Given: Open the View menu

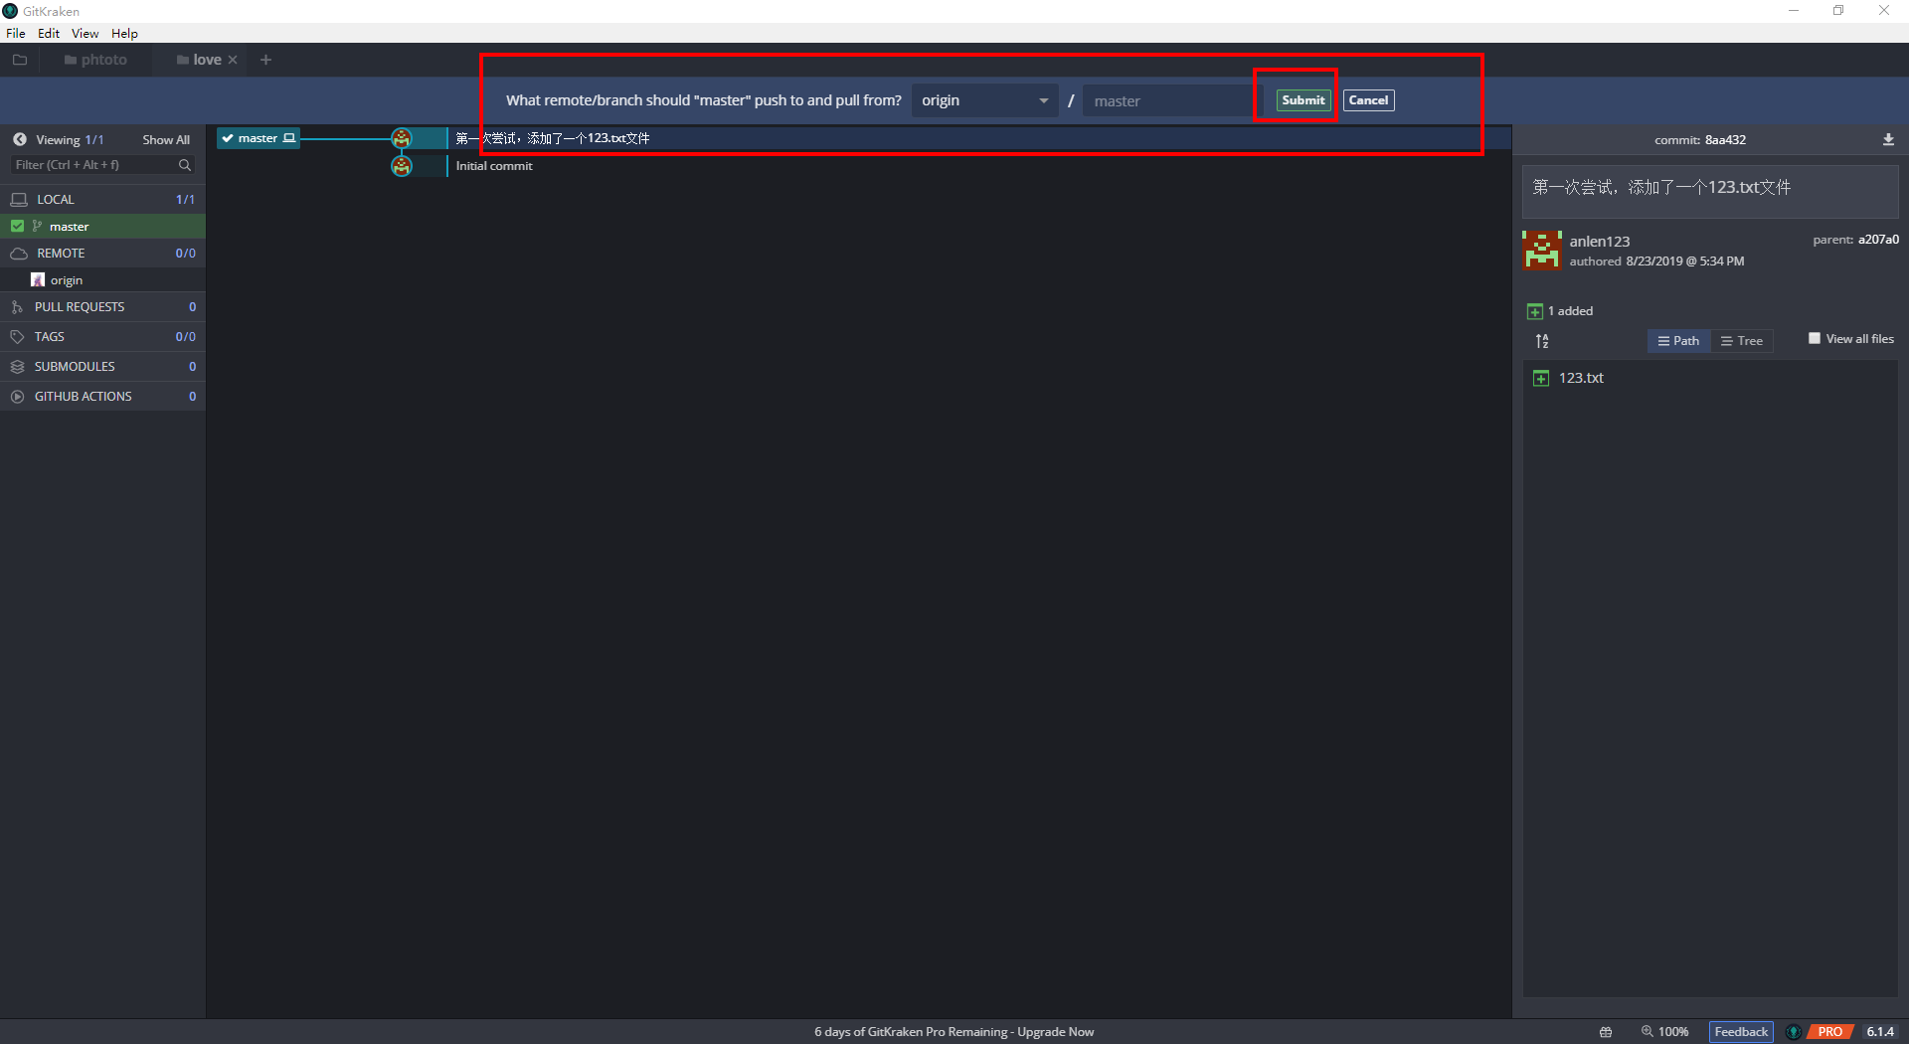Looking at the screenshot, I should (85, 33).
